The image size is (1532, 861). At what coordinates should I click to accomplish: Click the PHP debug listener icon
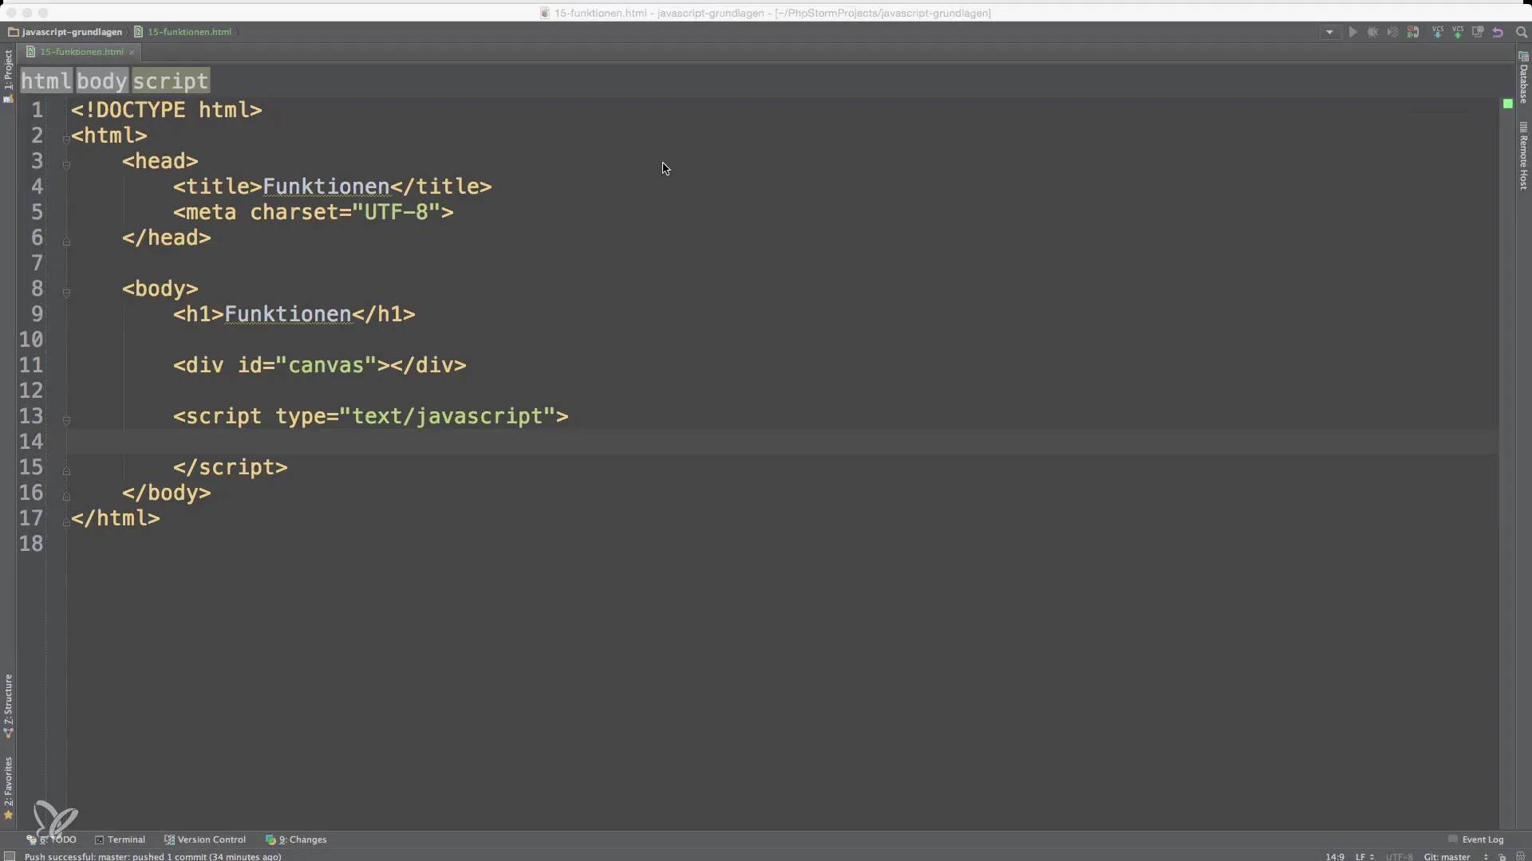click(1413, 33)
